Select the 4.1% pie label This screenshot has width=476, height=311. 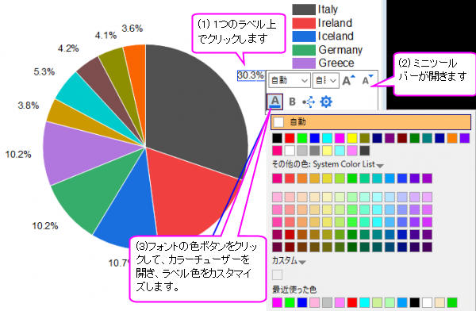106,36
